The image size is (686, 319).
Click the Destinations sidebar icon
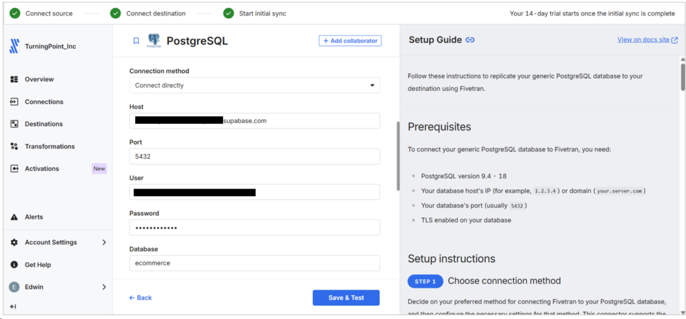coord(14,124)
